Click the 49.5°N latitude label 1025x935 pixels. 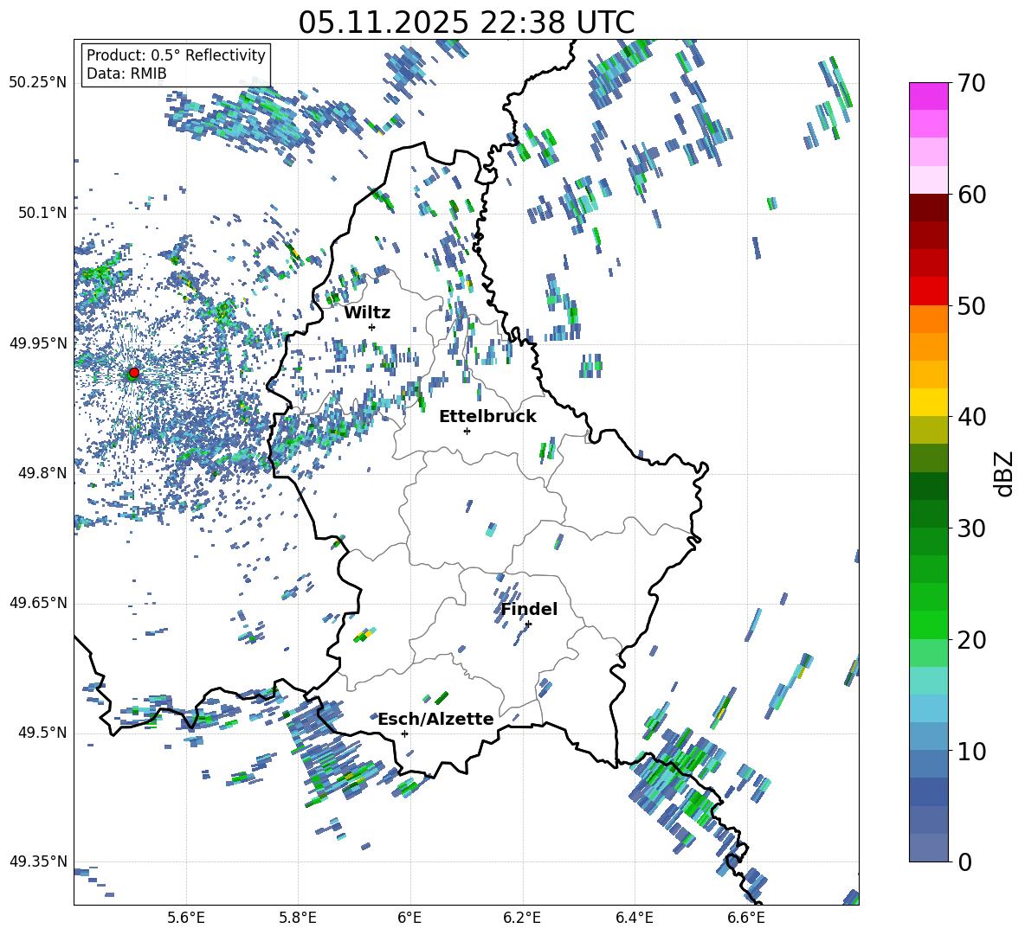(x=42, y=732)
